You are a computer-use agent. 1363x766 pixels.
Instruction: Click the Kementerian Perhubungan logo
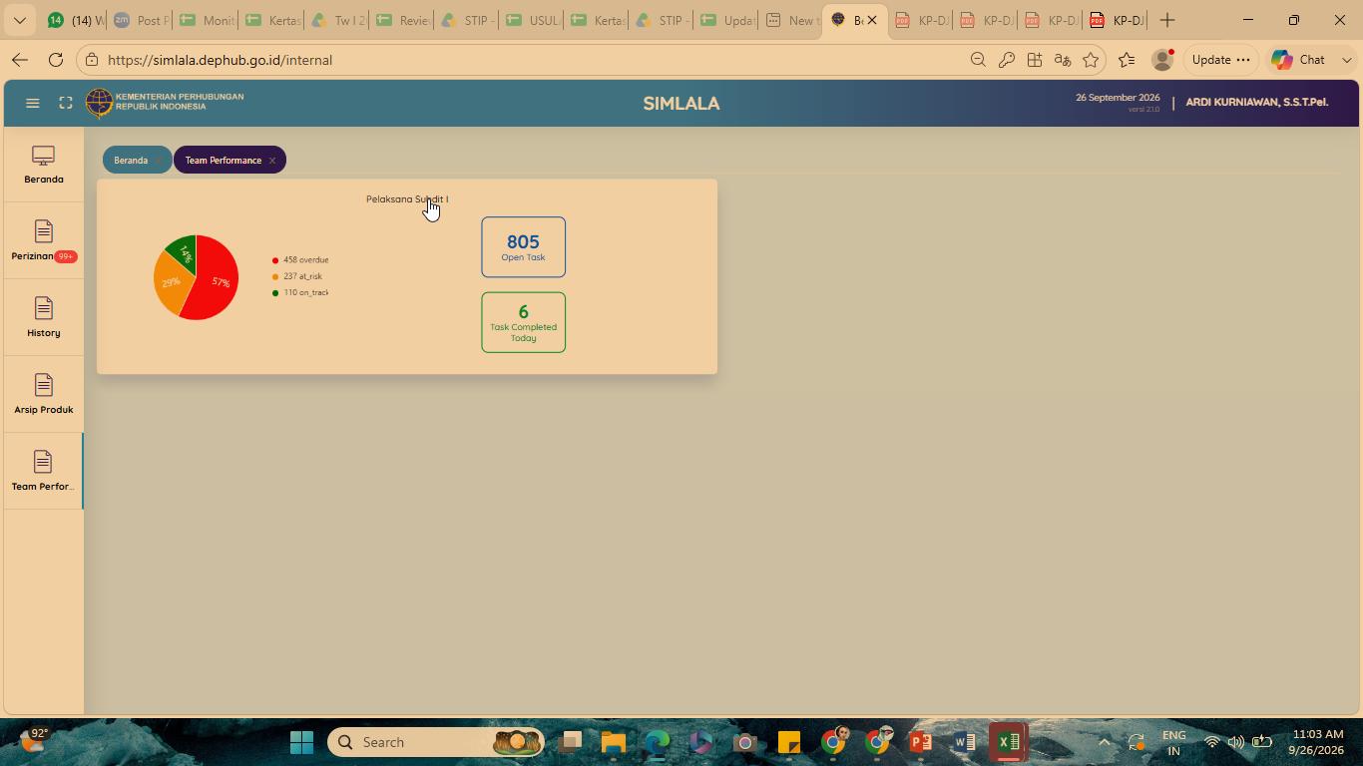[x=99, y=103]
